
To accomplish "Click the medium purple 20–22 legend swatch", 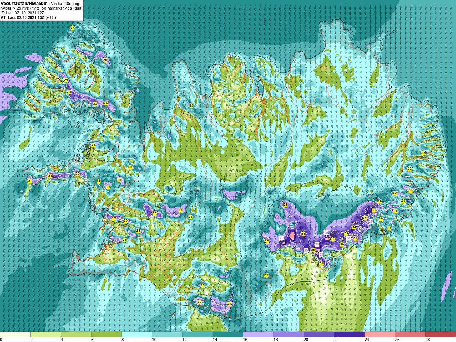I will (319, 335).
